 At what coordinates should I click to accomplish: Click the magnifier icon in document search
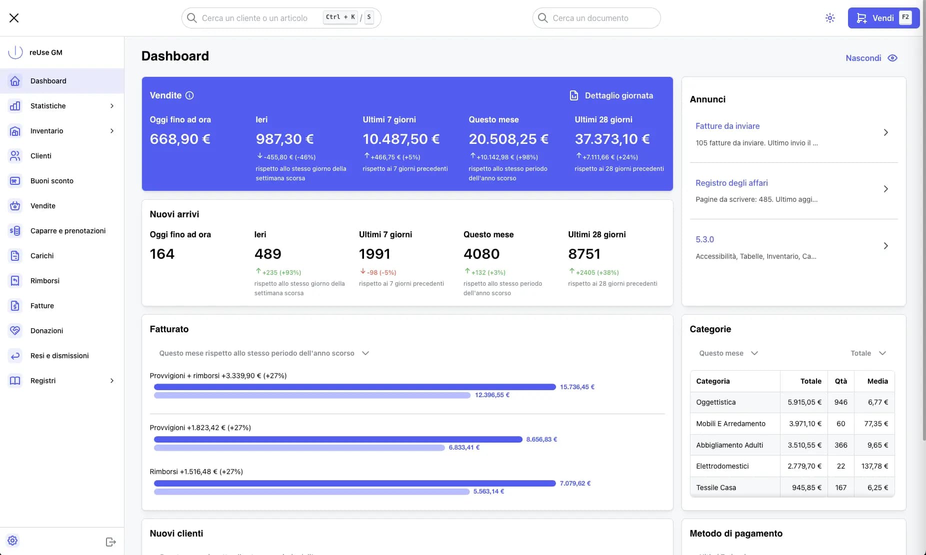click(x=542, y=18)
